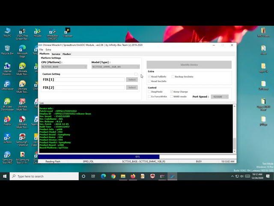Open Microsoft Edge from the taskbar

tap(103, 176)
